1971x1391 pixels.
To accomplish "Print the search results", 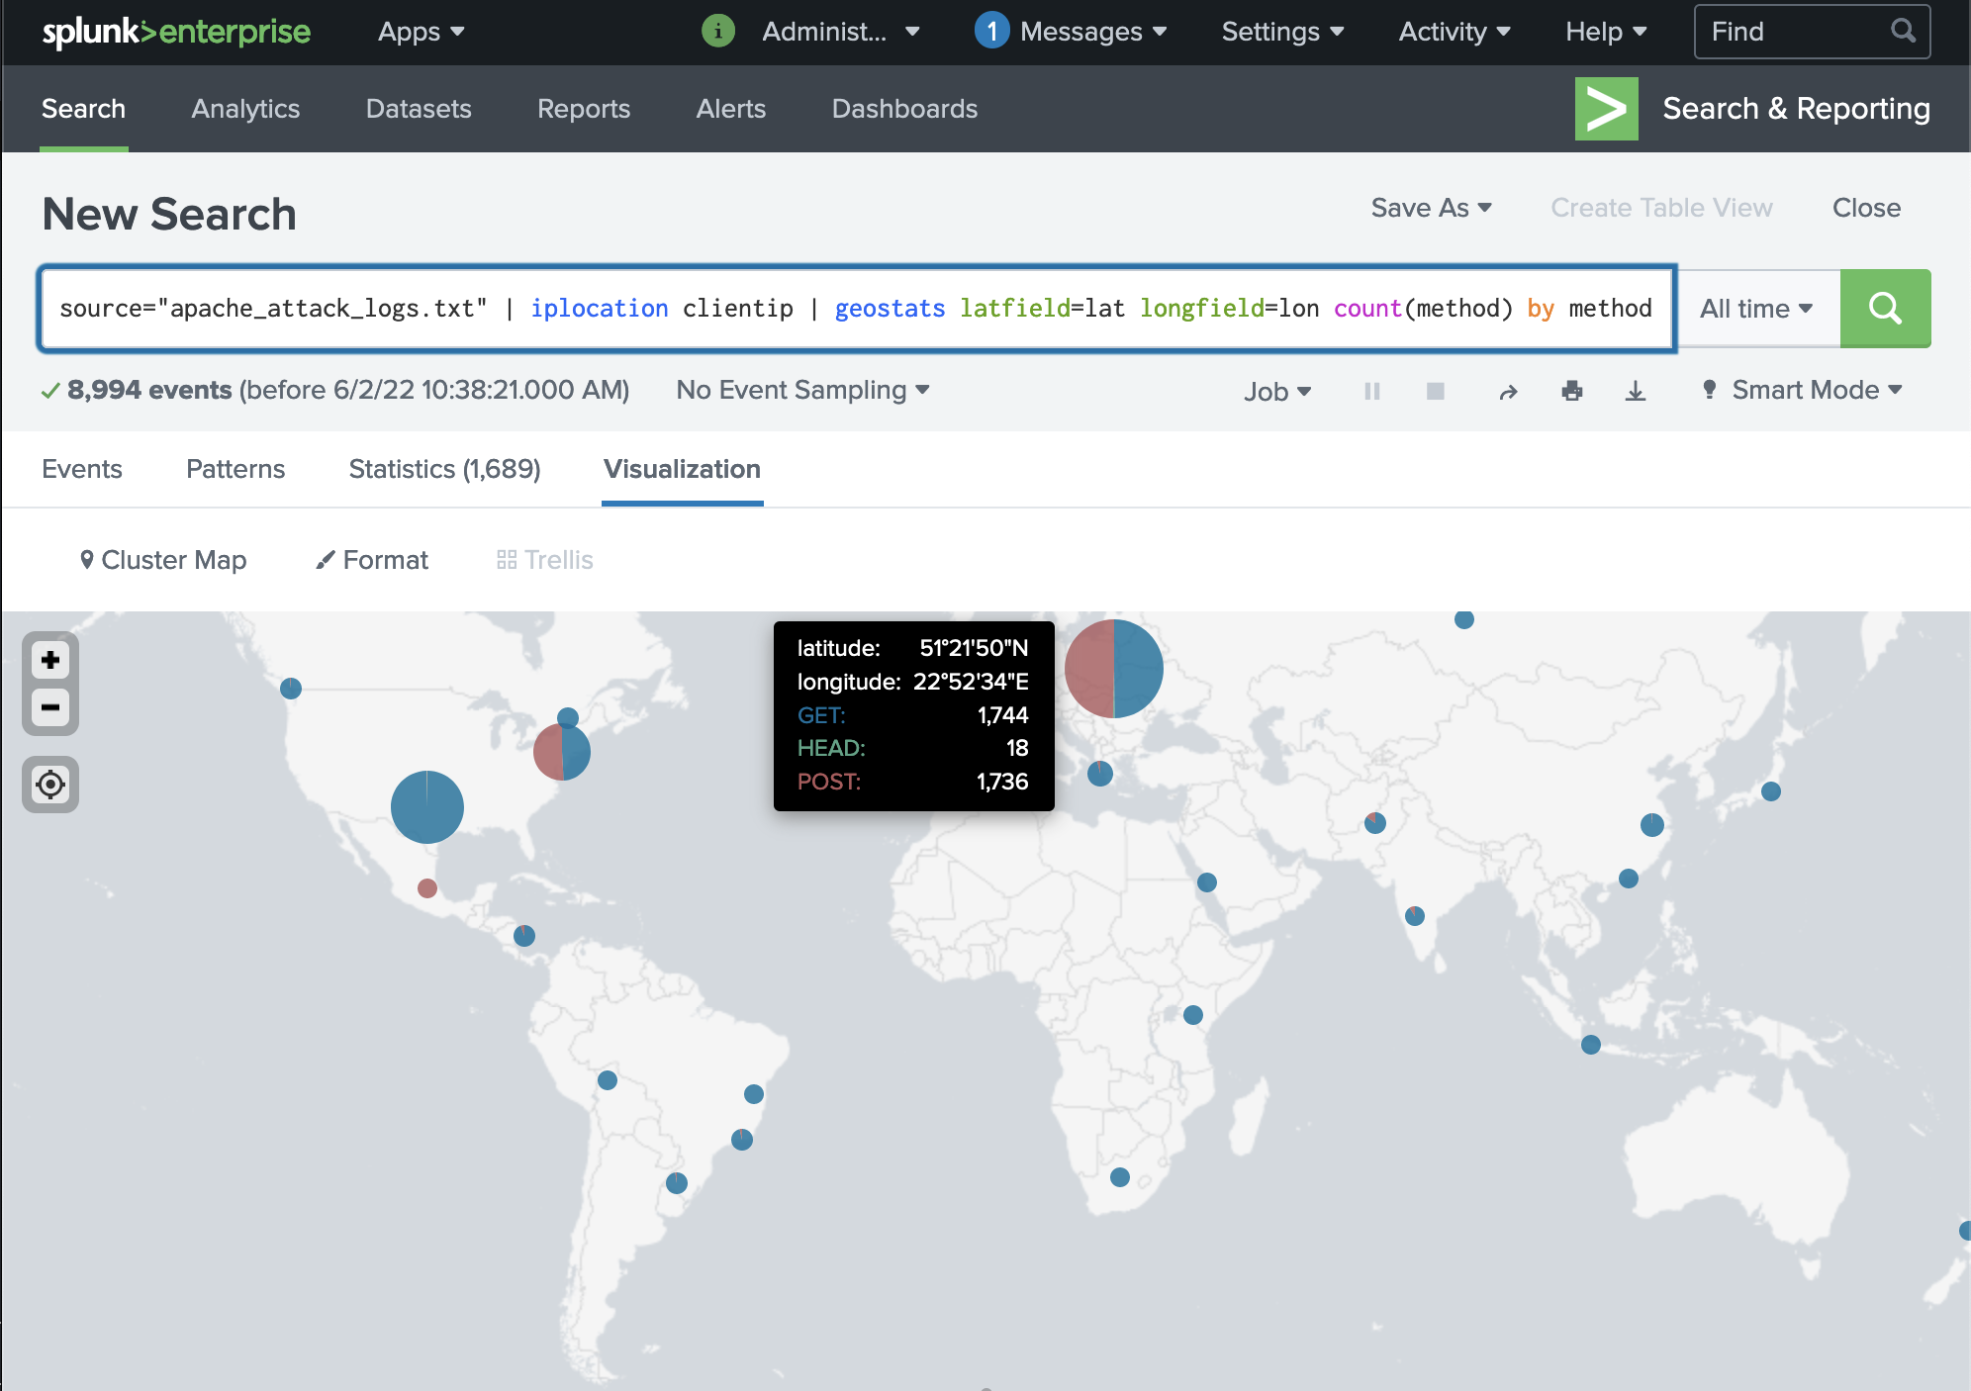I will (1571, 391).
